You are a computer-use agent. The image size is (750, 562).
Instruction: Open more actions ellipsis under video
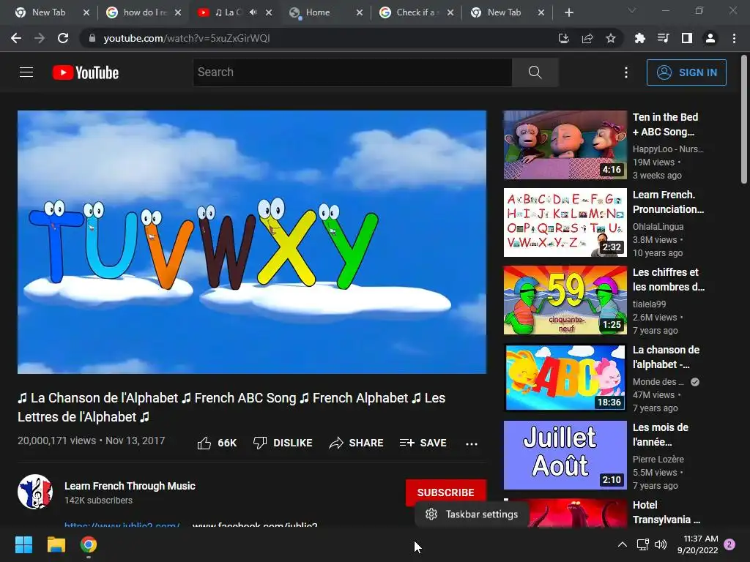472,443
